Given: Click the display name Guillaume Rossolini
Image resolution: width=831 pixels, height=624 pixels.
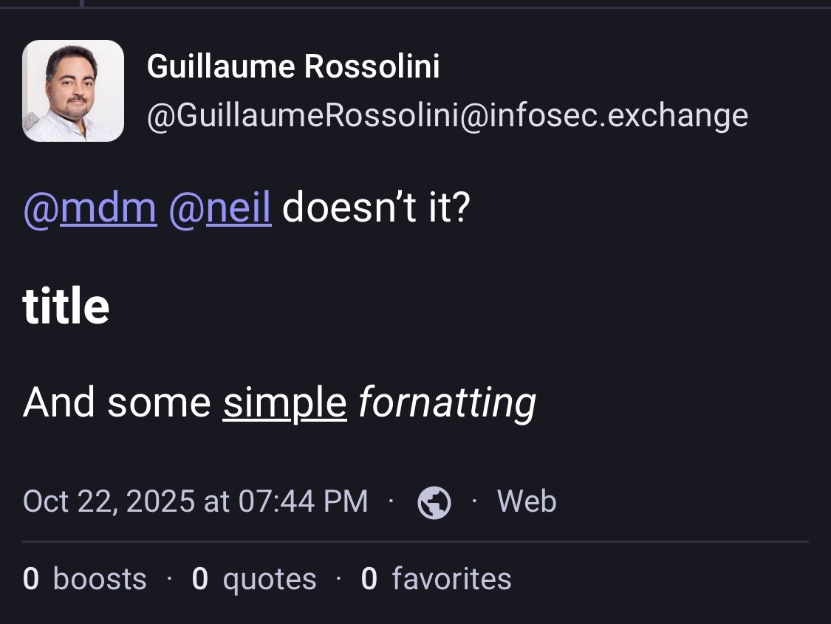Looking at the screenshot, I should (x=293, y=66).
